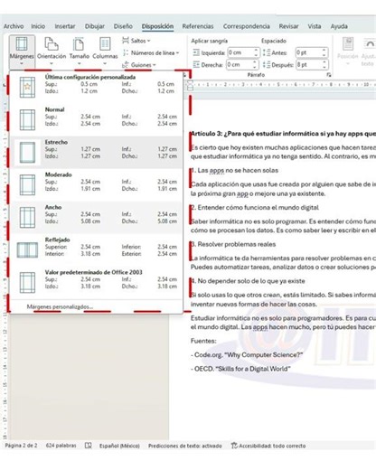376x470 pixels.
Task: Select the Disposición tab
Action: [x=157, y=26]
